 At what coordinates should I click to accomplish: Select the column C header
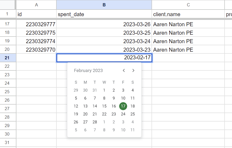coord(188,5)
